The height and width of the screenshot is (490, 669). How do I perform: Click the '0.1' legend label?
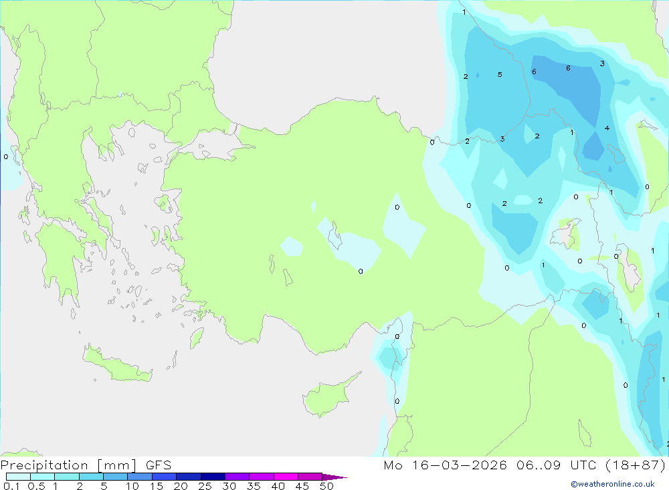point(11,486)
